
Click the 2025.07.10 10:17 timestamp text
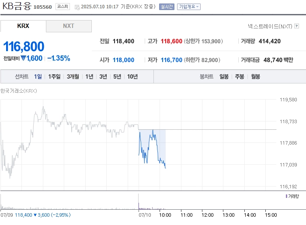[x=100, y=7]
